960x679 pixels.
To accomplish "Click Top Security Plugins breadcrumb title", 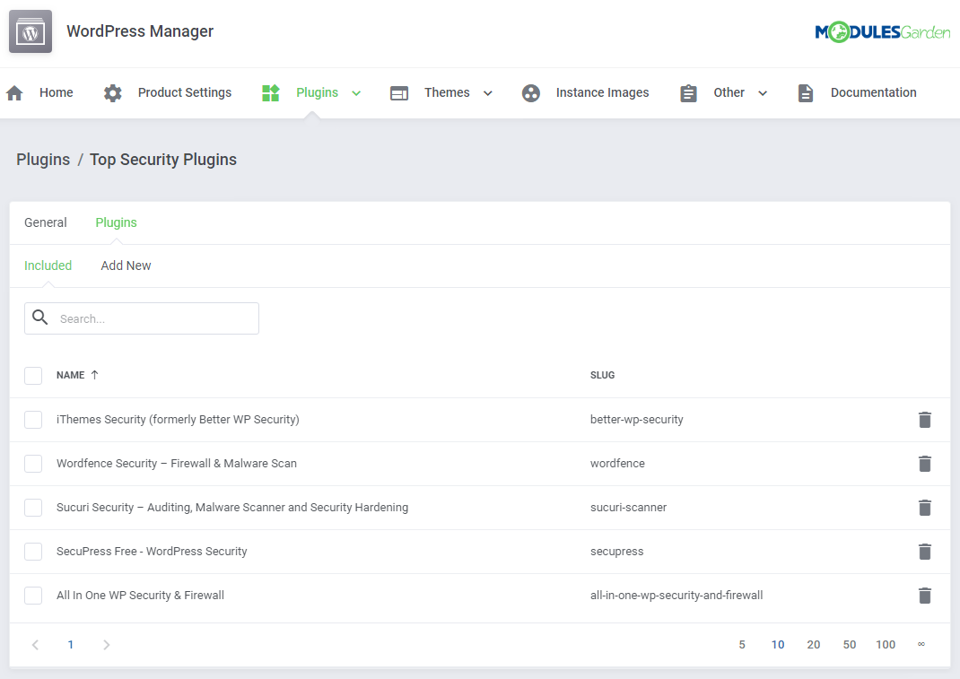I will point(163,159).
